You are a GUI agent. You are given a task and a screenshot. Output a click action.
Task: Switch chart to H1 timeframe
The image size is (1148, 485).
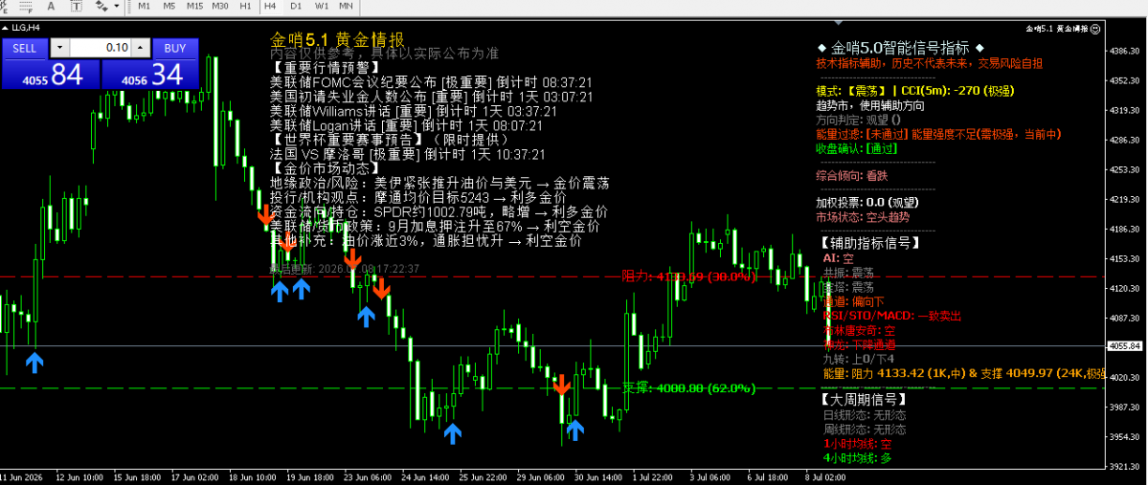point(245,6)
